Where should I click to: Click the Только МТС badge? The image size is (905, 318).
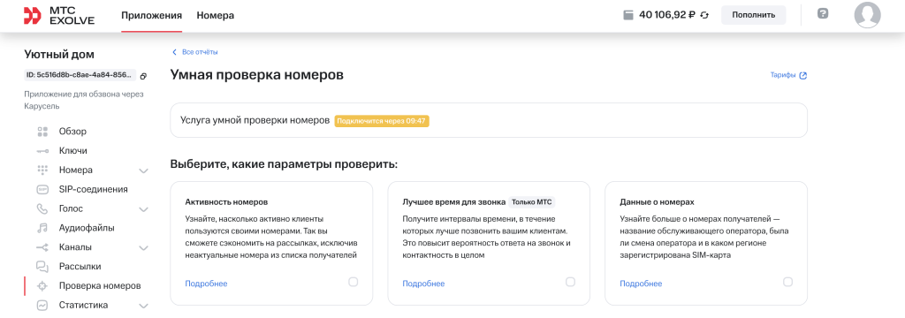click(x=532, y=202)
